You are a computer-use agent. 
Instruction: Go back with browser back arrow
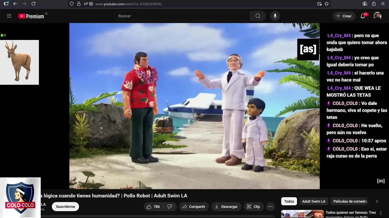[x=15, y=4]
